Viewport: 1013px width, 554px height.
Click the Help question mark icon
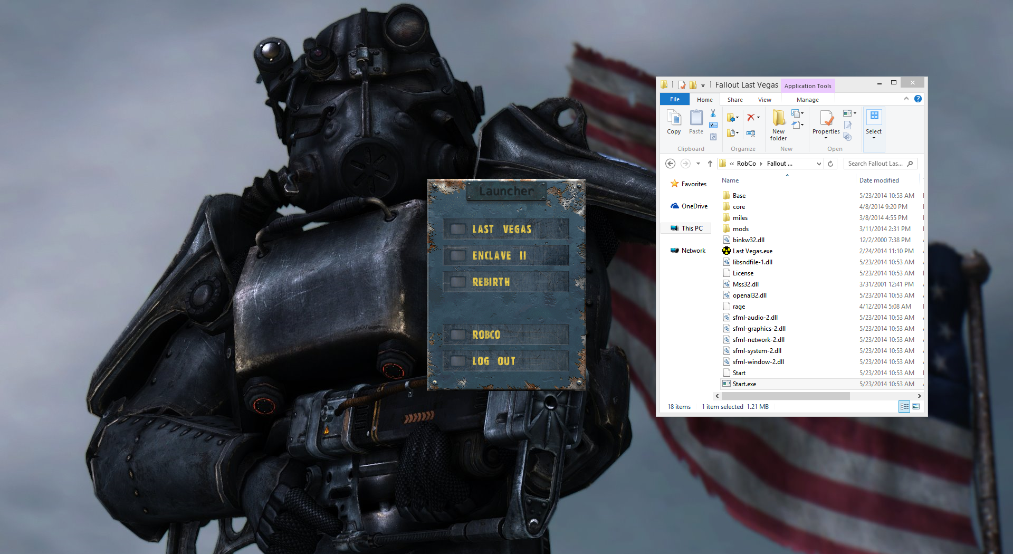918,99
